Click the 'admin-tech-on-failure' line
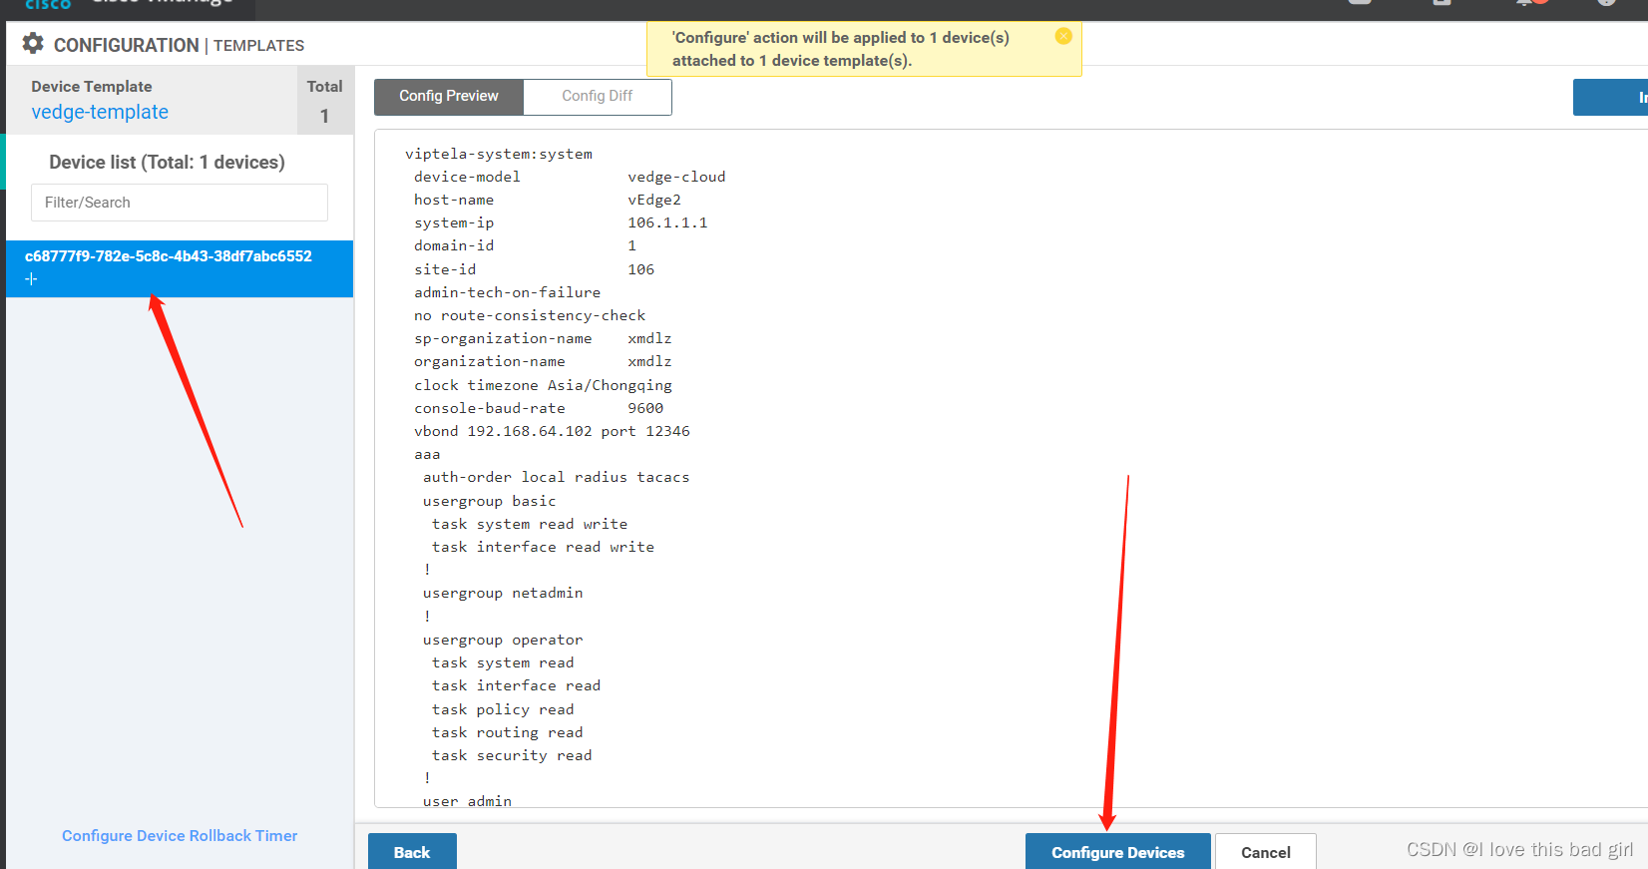1648x869 pixels. point(508,292)
